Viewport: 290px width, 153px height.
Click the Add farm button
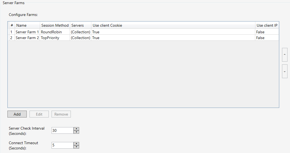point(17,114)
